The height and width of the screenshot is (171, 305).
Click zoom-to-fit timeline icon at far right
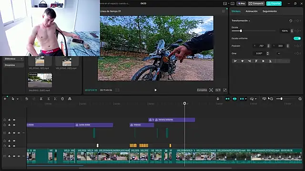[x=300, y=99]
